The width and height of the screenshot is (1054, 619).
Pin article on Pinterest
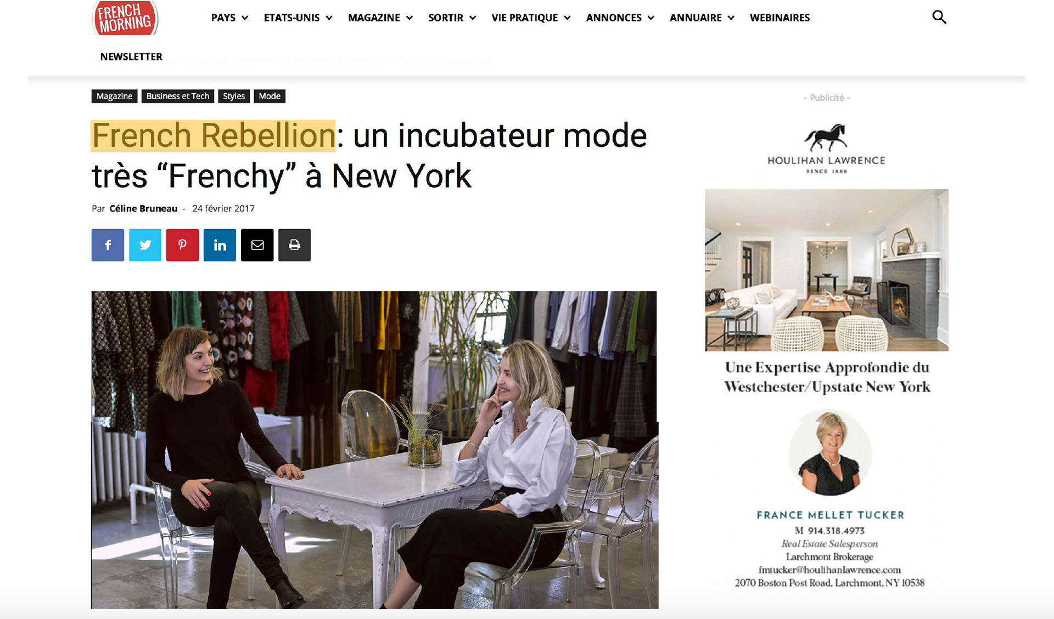pyautogui.click(x=182, y=245)
